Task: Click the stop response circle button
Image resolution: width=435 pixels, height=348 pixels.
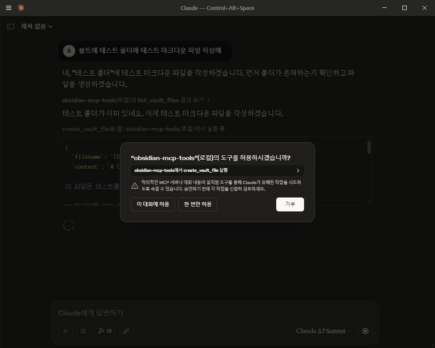Action: [x=365, y=331]
